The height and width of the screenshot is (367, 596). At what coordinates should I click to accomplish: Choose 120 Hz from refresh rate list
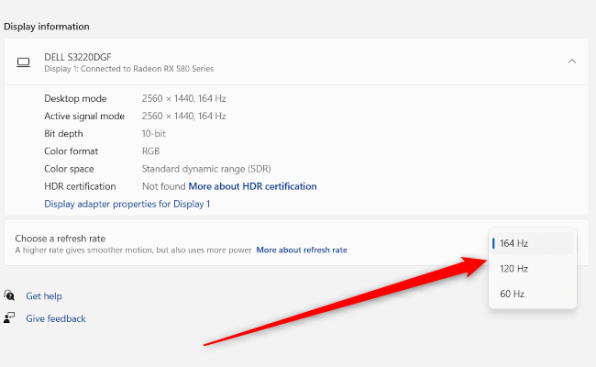point(533,269)
